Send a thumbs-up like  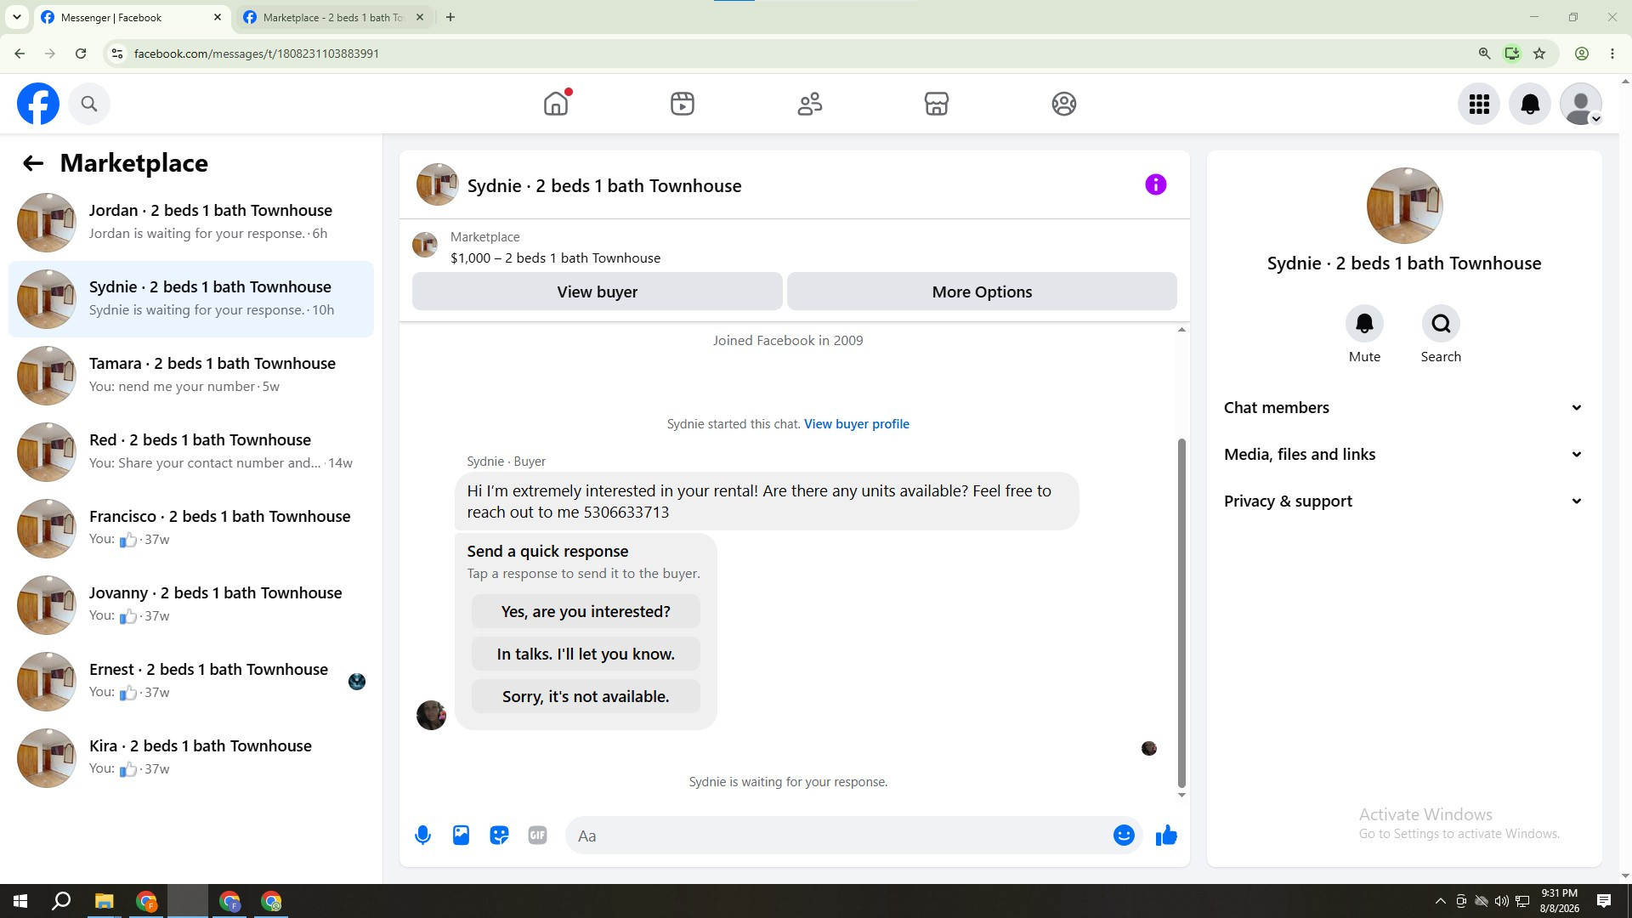coord(1166,836)
